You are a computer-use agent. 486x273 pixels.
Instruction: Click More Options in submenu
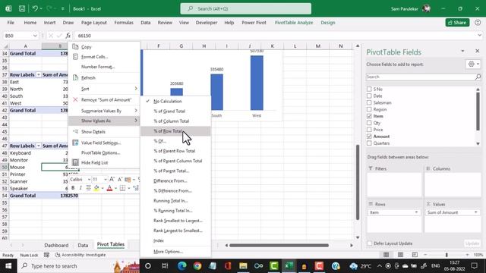(175, 252)
